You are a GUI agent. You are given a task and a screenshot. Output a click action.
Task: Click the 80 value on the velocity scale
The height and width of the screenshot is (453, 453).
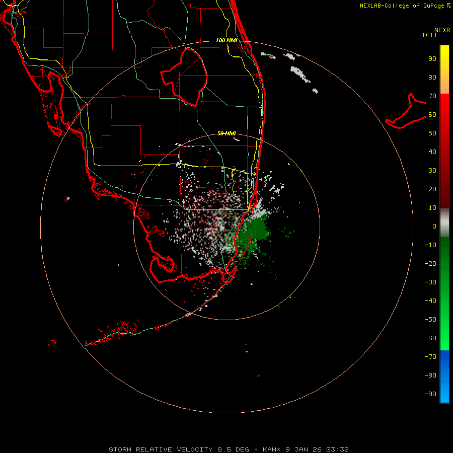click(432, 77)
